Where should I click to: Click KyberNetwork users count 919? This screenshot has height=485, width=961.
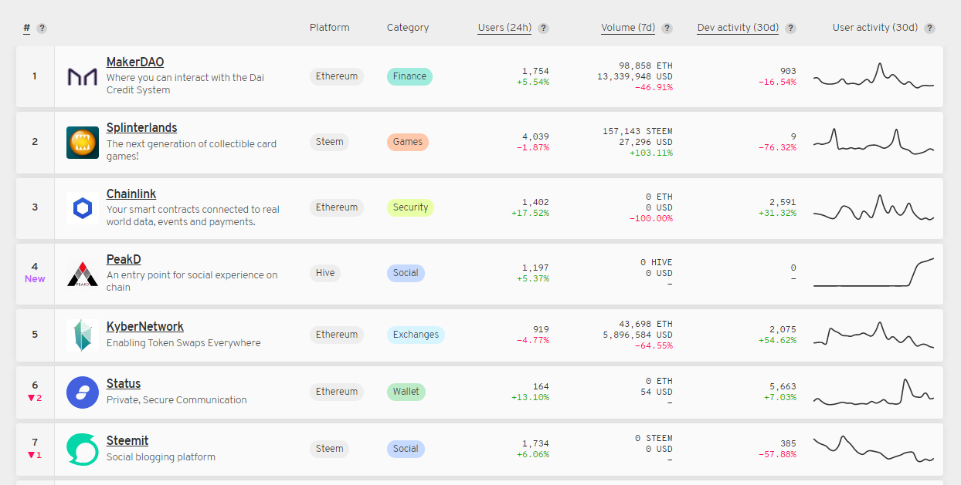[541, 329]
